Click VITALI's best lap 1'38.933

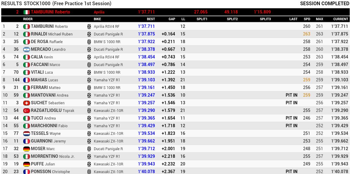pos(146,72)
